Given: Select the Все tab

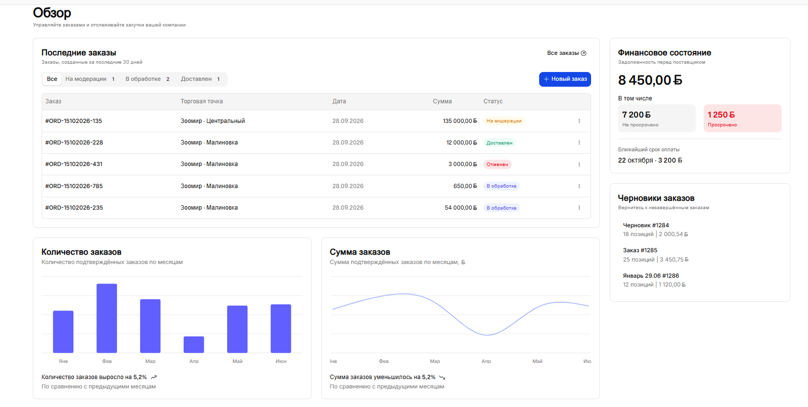Looking at the screenshot, I should click(52, 79).
